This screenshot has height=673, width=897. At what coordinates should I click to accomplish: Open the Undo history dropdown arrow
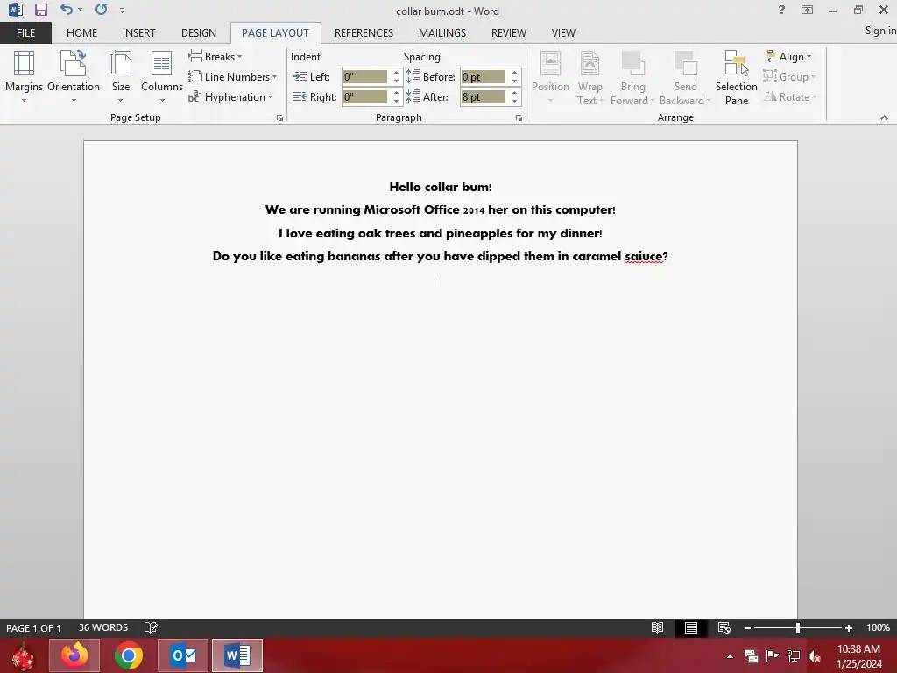point(80,10)
